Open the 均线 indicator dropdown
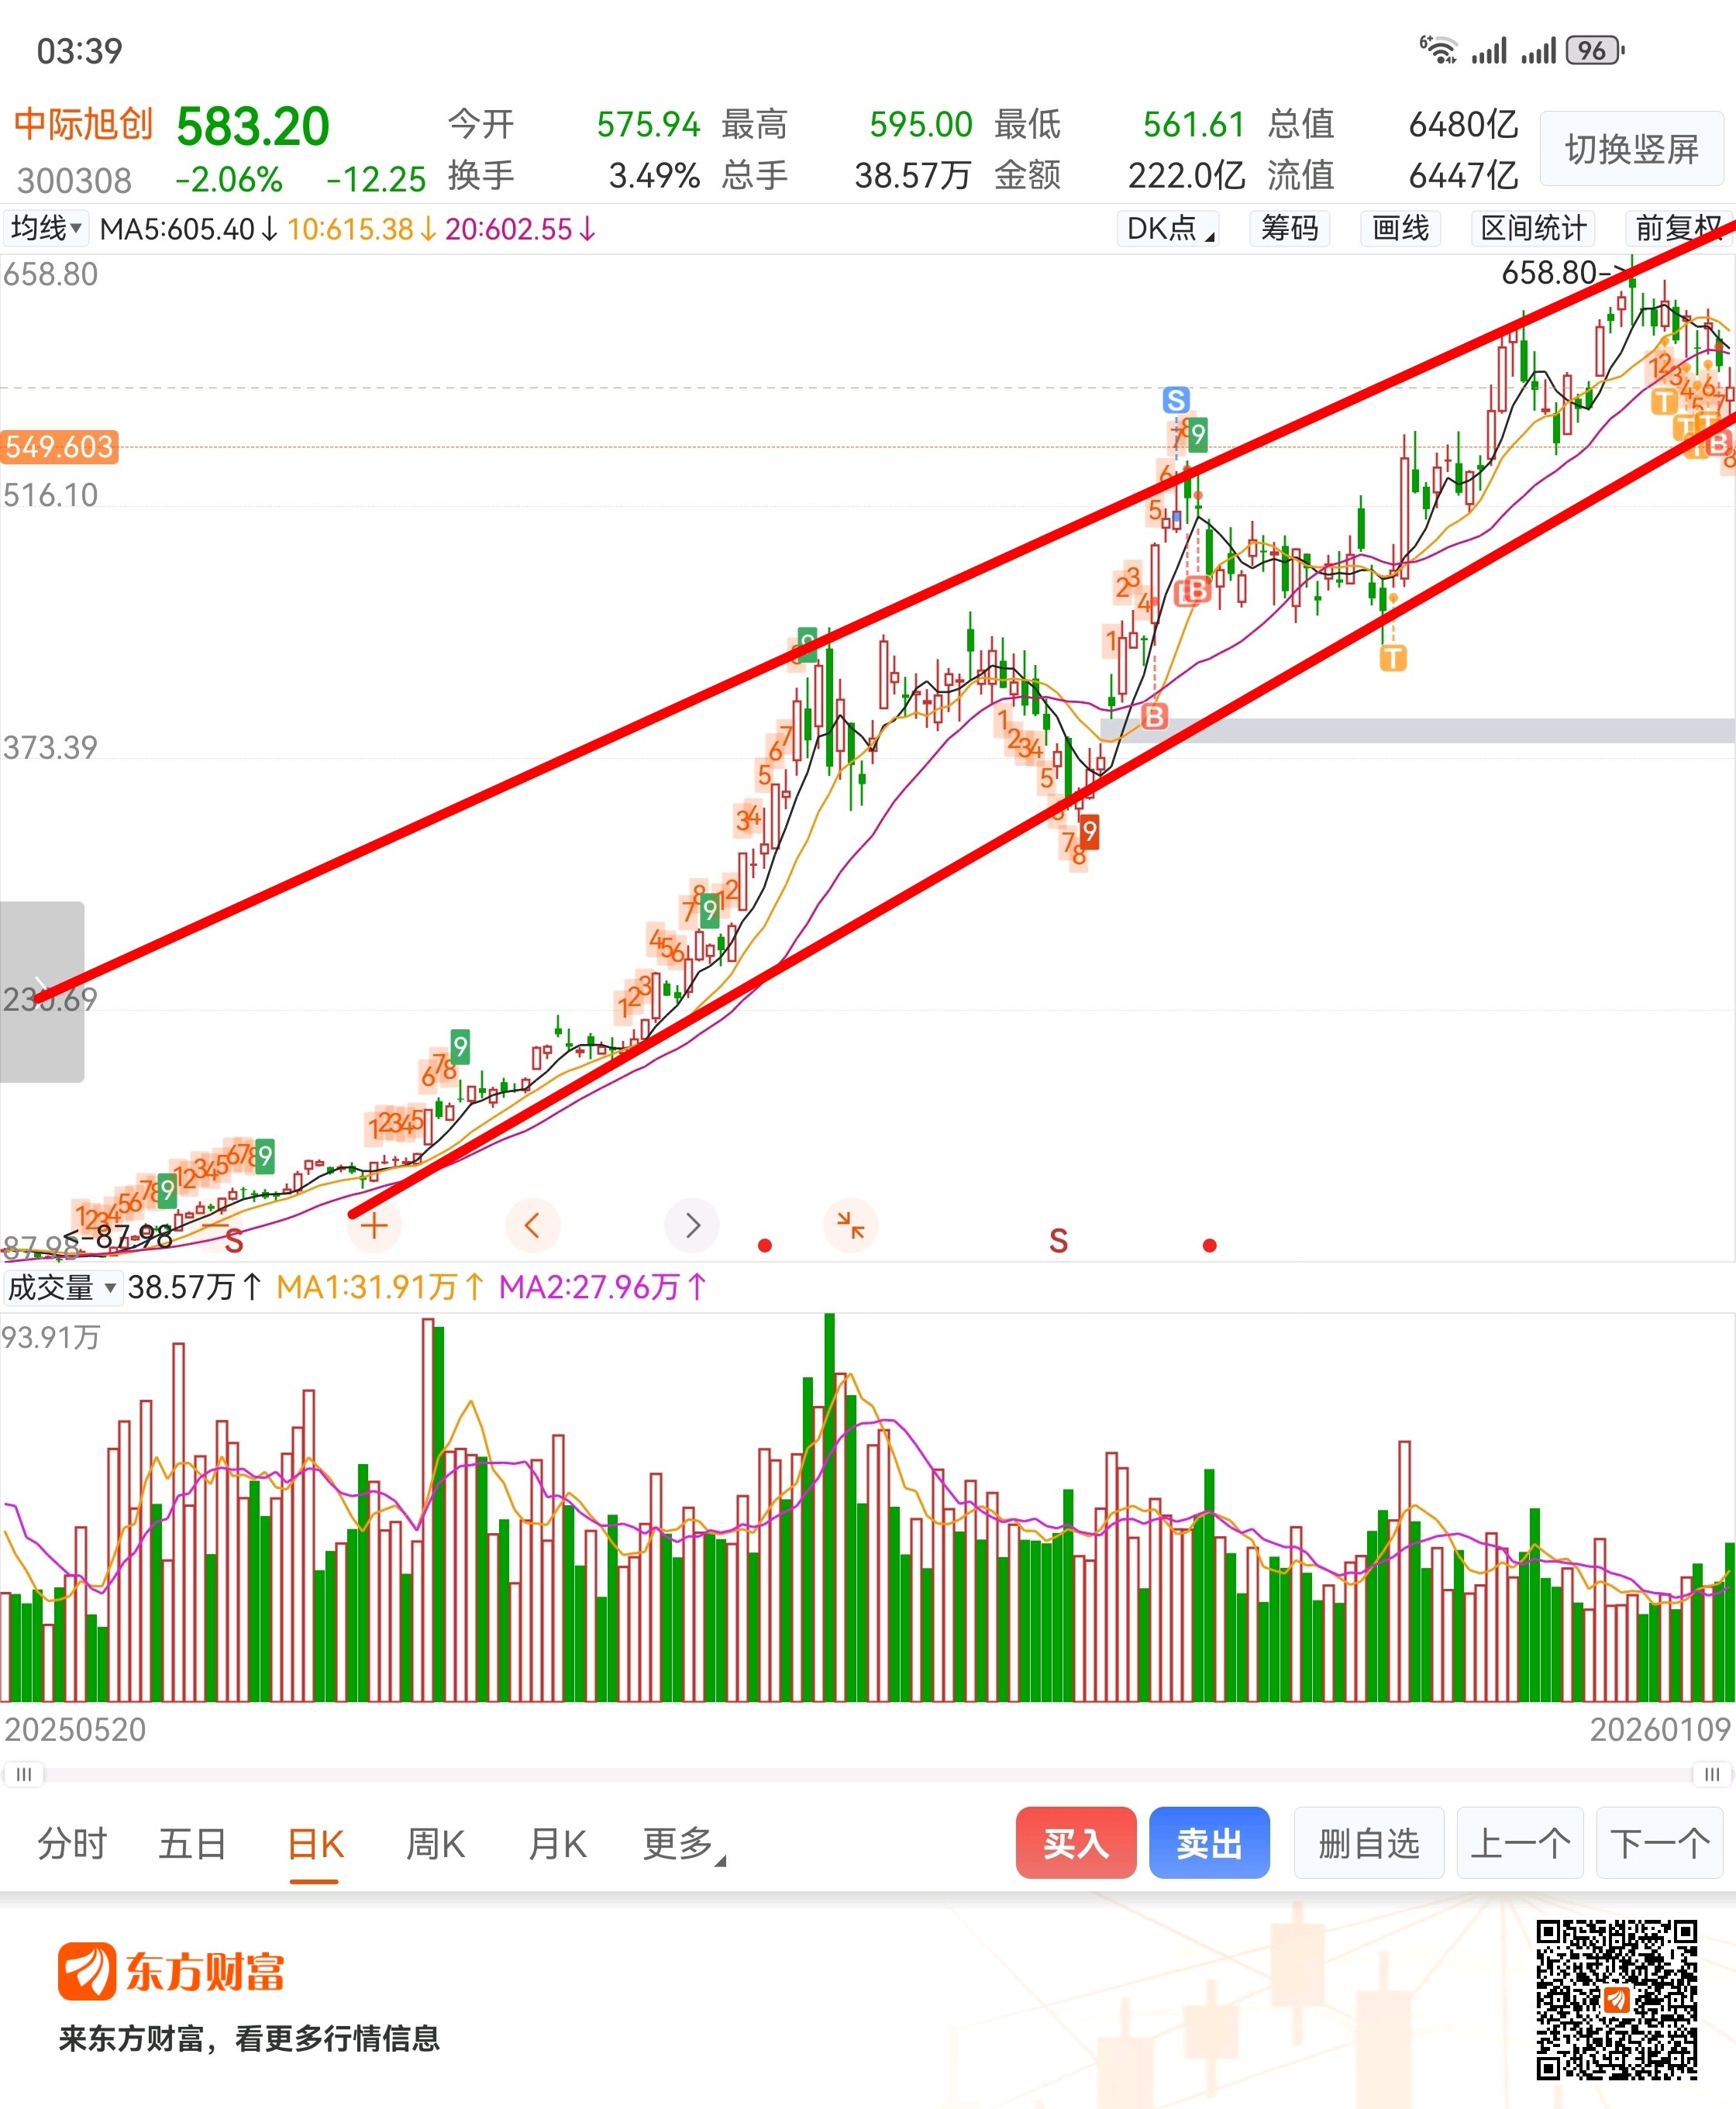1736x2109 pixels. coord(46,228)
